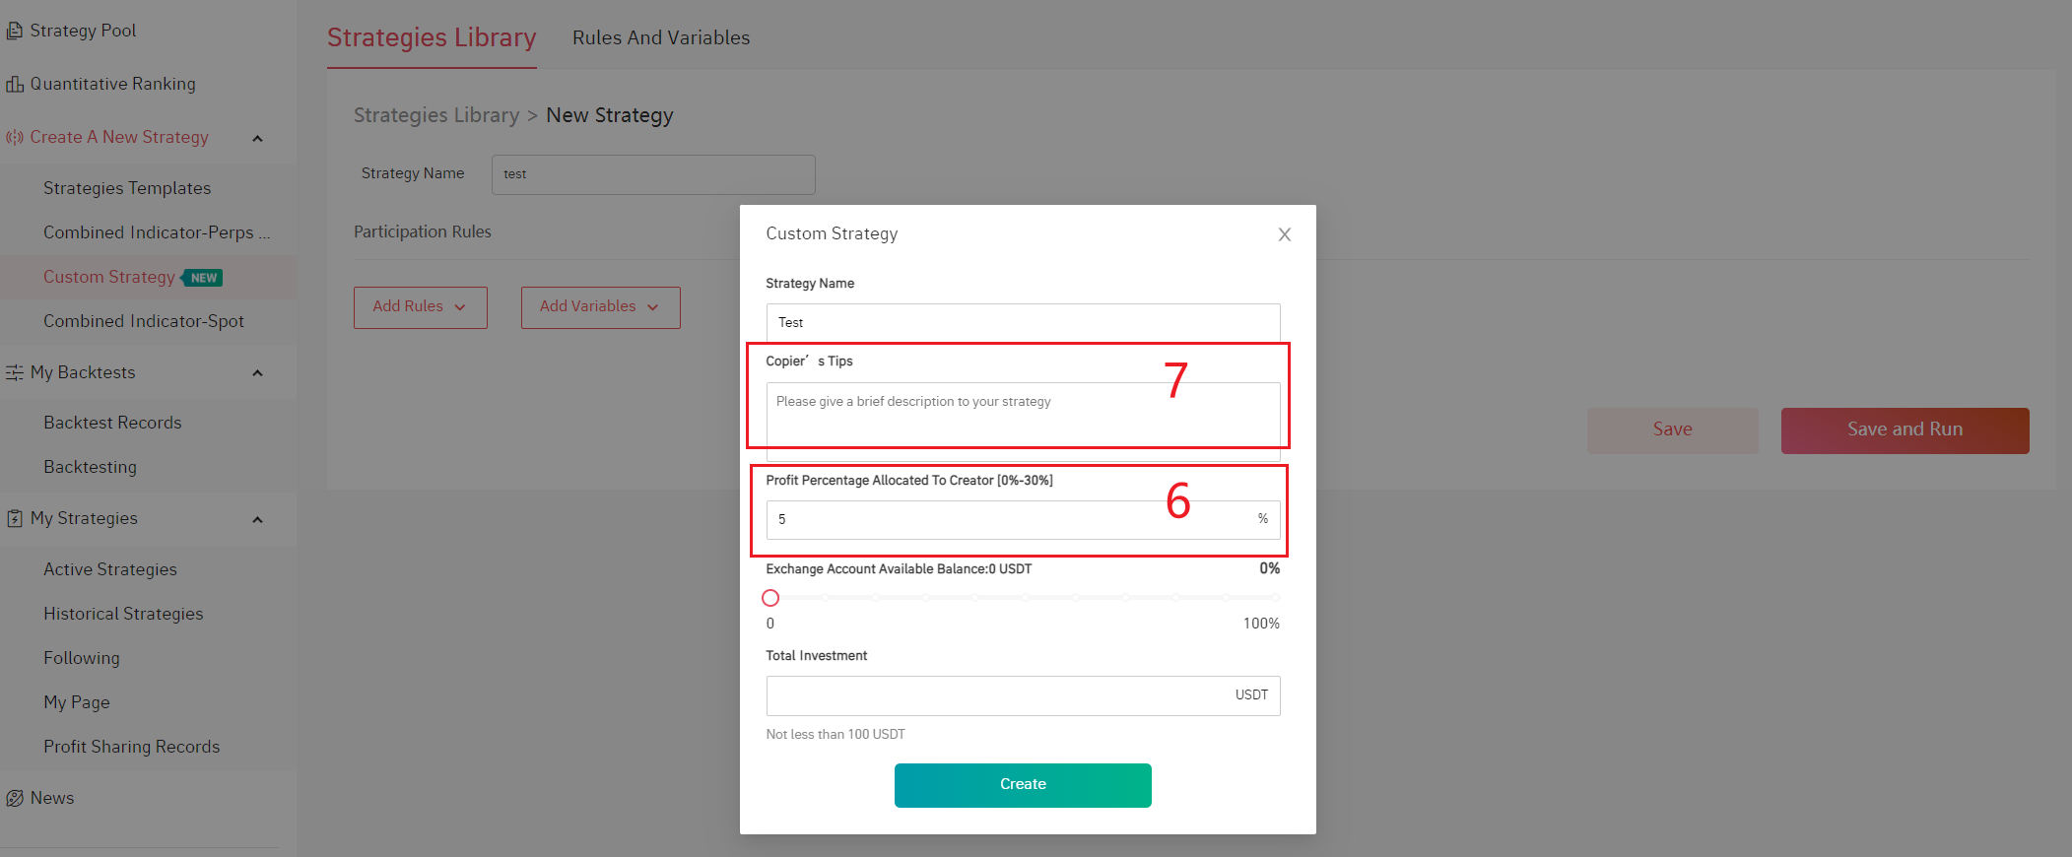The width and height of the screenshot is (2072, 857).
Task: Collapse the Create A New Strategy section
Action: 257,139
